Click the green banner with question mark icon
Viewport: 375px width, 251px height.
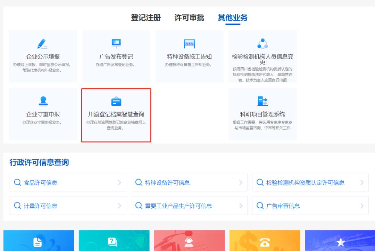coord(115,242)
